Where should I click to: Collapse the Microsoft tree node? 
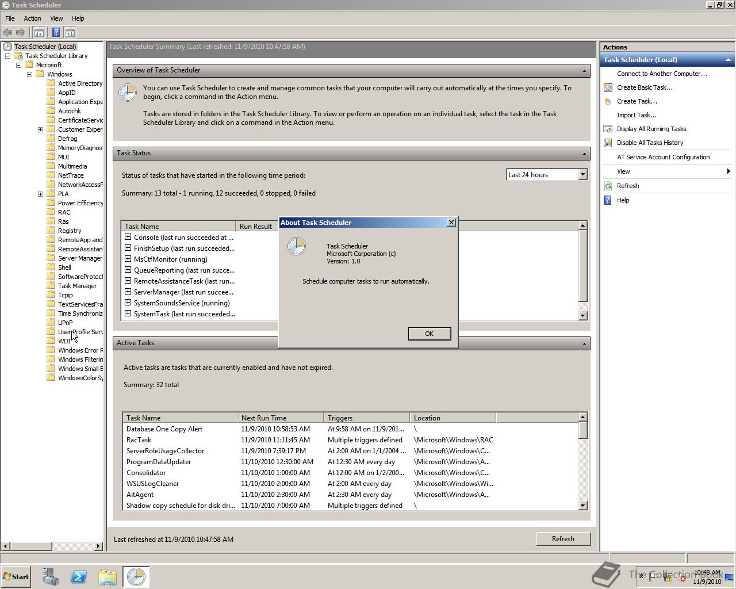[18, 65]
